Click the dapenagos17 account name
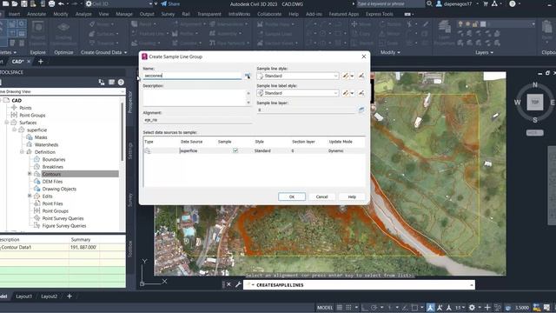This screenshot has height=313, width=556. click(x=458, y=3)
